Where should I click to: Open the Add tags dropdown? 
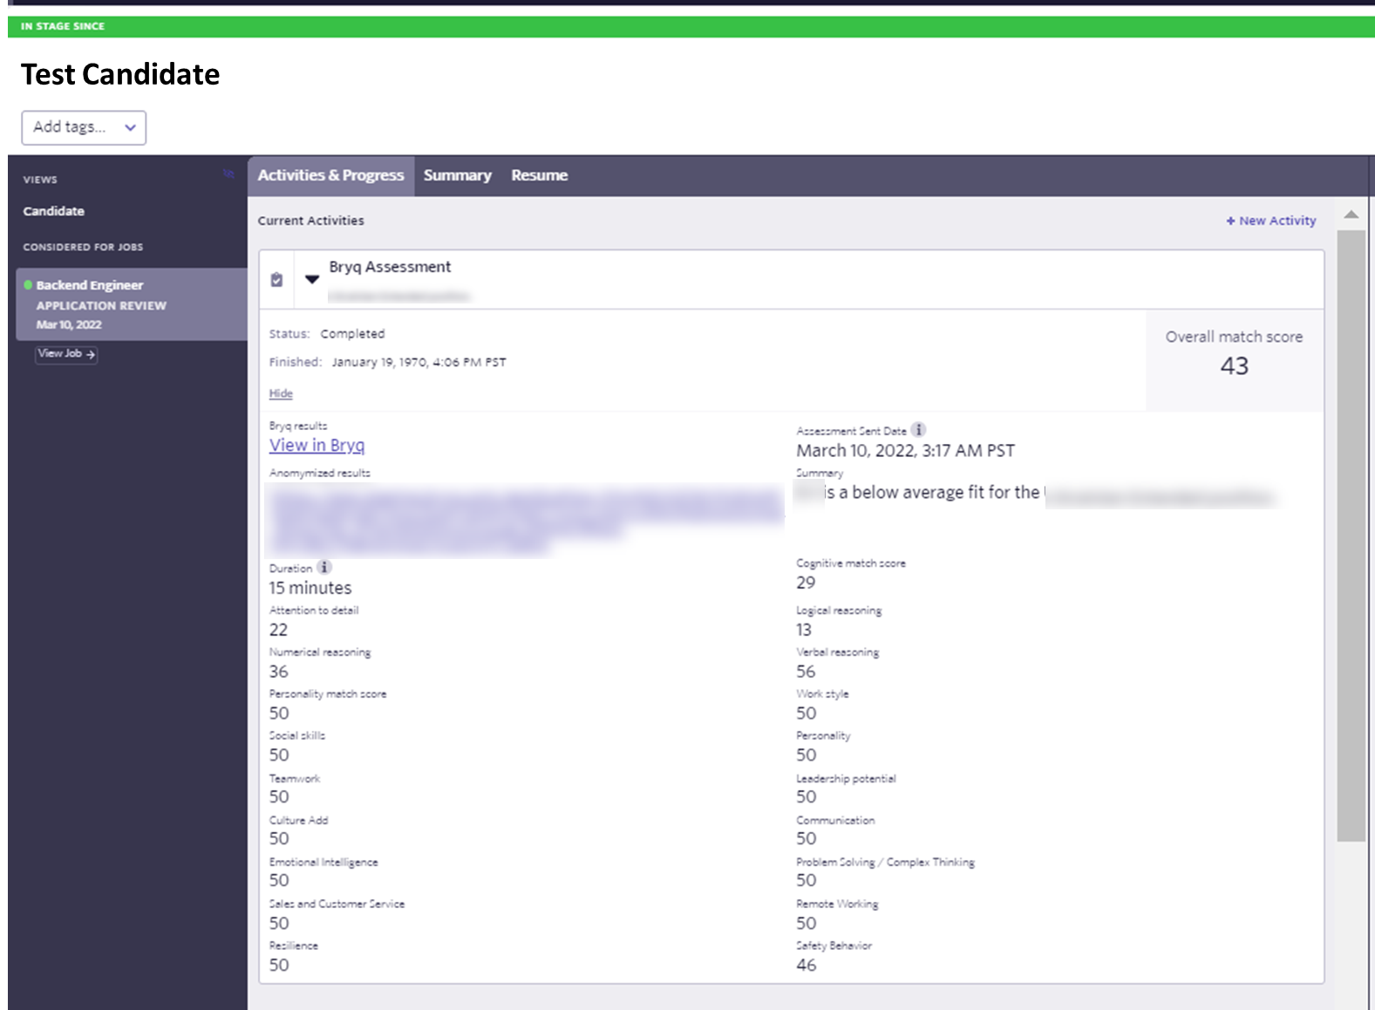pos(84,127)
